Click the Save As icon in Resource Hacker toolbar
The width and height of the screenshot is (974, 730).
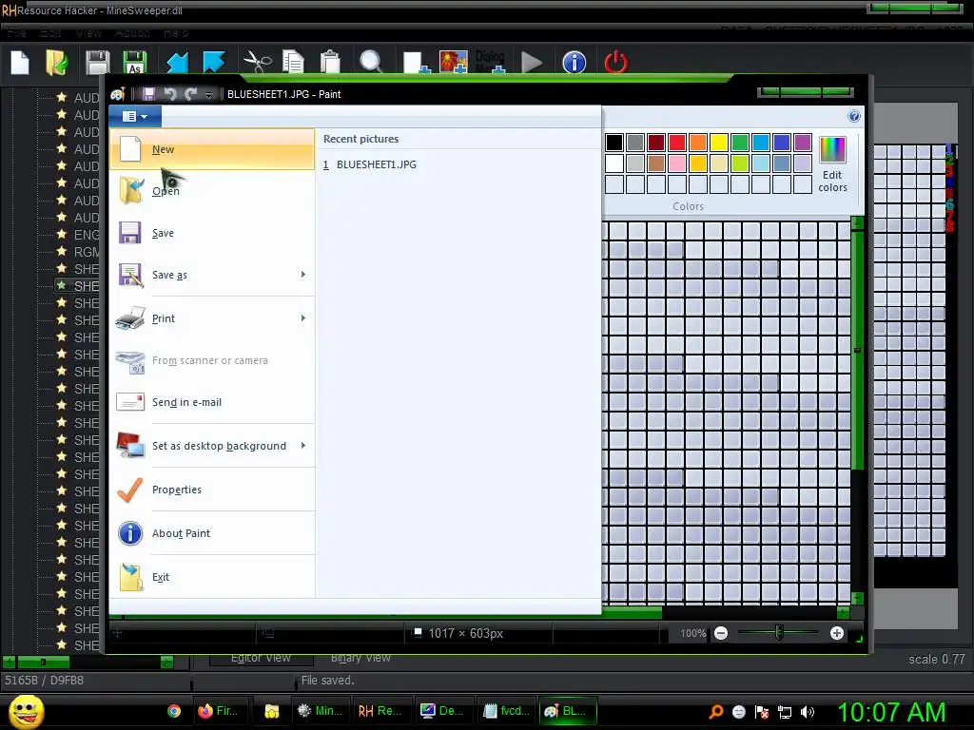click(135, 63)
